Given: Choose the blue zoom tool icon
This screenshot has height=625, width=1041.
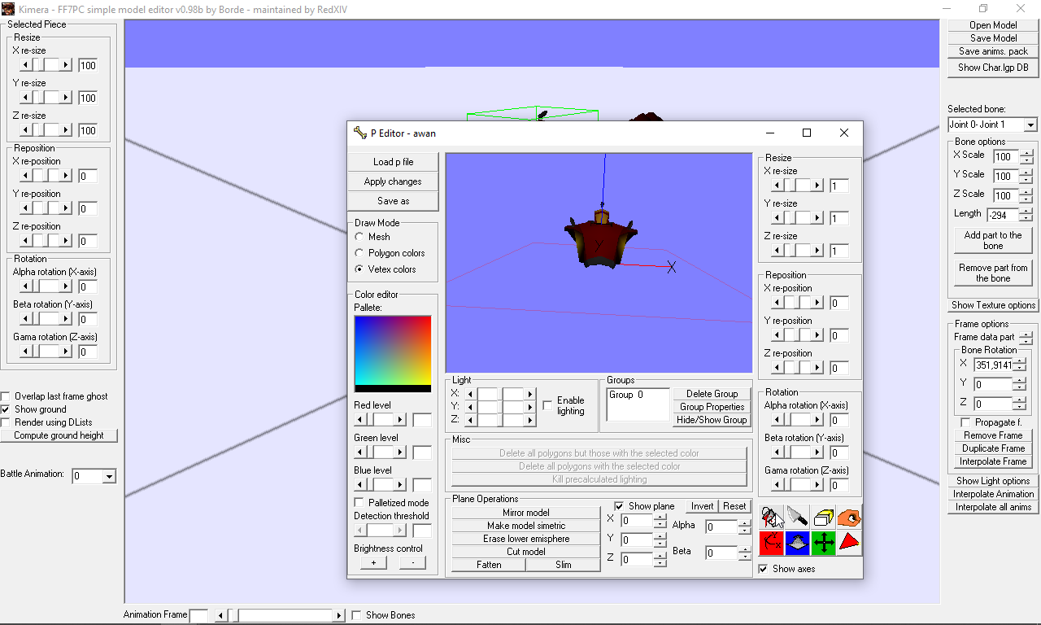Looking at the screenshot, I should pyautogui.click(x=798, y=543).
